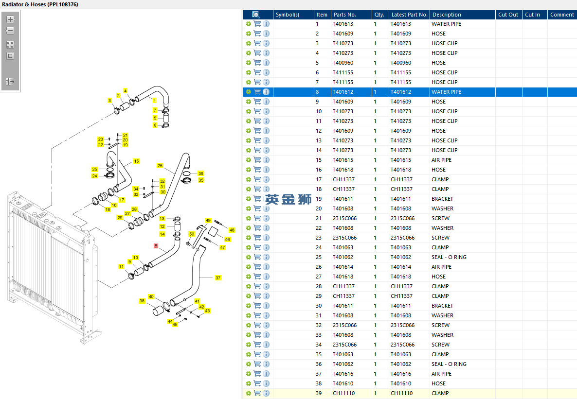Screen dimensions: 577x399
Task: Select CH11337 parts number in row 17
Action: 343,179
